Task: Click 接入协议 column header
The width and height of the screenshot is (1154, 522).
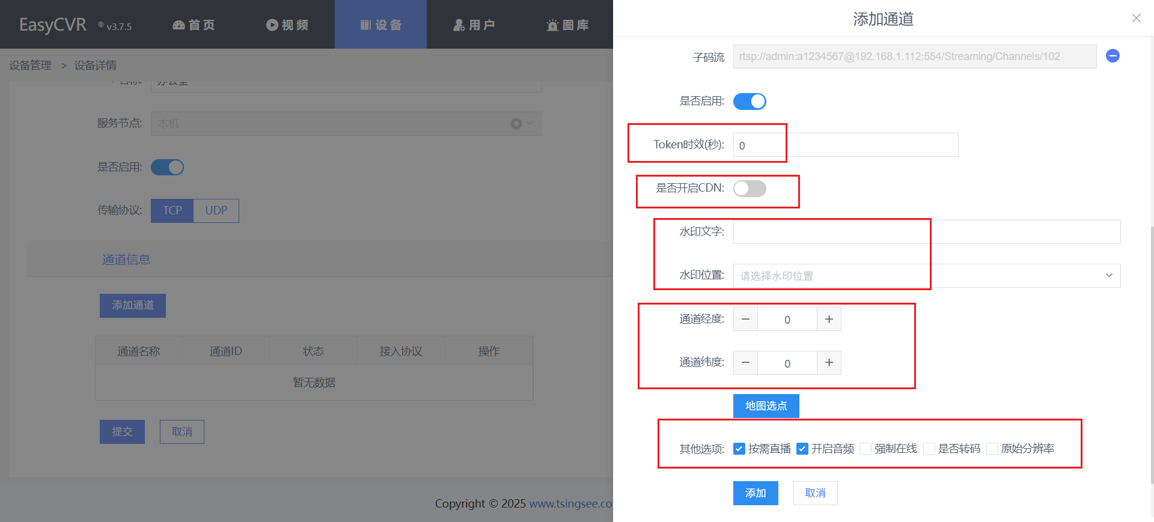Action: click(401, 351)
